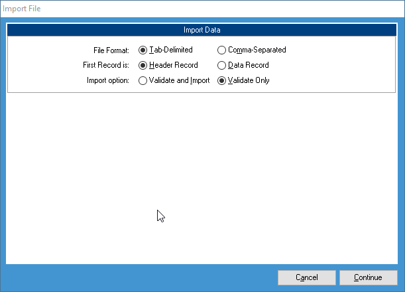
Task: Click the Tab-Delimited radio circle
Action: [x=143, y=50]
